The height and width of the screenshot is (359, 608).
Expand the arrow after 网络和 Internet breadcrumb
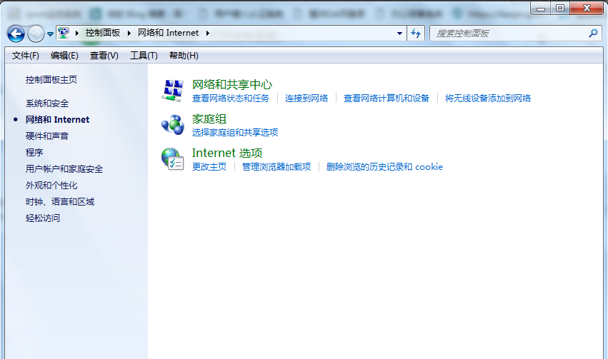[207, 34]
